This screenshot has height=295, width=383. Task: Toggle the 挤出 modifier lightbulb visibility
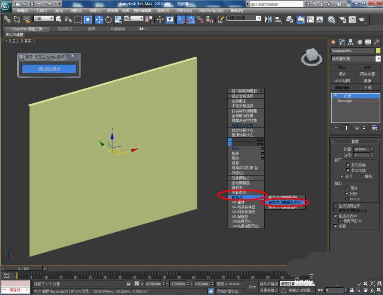click(x=336, y=96)
